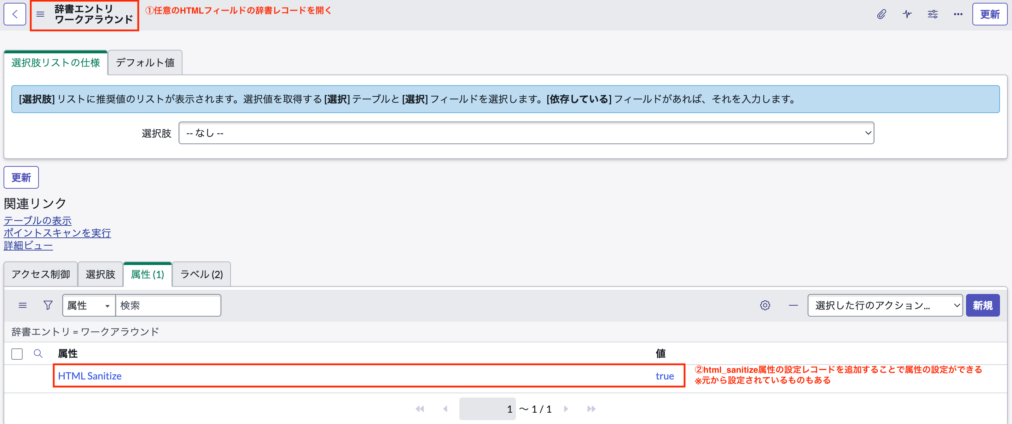The height and width of the screenshot is (424, 1012).
Task: Switch to the ラベル (2) tab
Action: (x=201, y=274)
